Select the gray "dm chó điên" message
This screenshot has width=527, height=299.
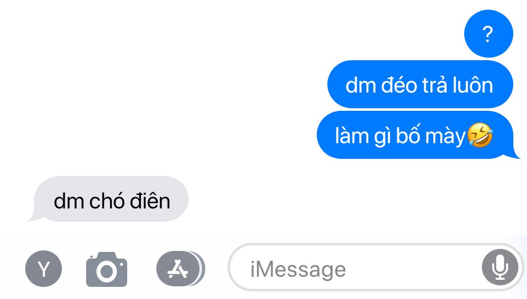click(x=109, y=199)
